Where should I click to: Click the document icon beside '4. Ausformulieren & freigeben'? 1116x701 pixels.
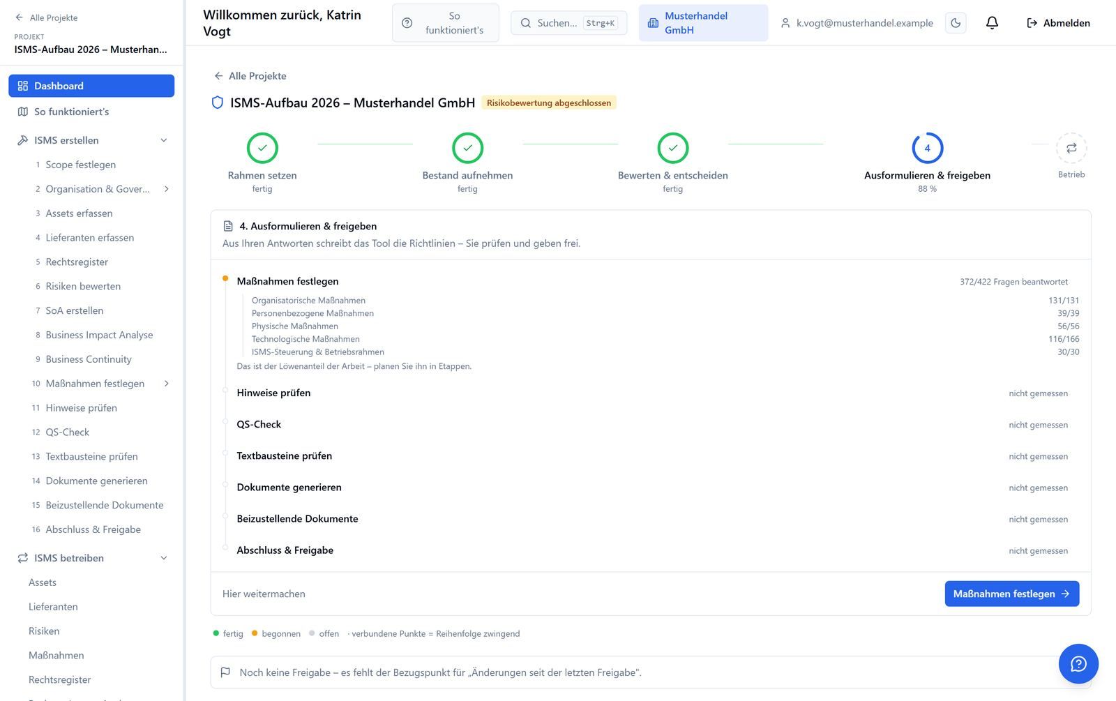pos(228,226)
